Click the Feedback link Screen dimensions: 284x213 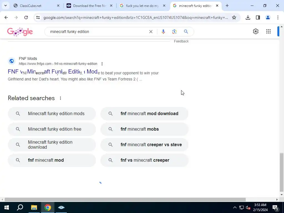[181, 41]
